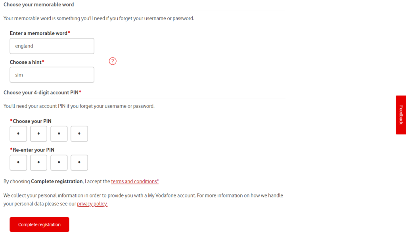Focus the hint field containing "sim"

[x=52, y=75]
